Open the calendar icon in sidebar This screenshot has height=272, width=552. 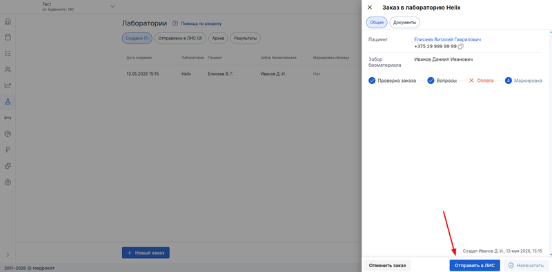8,37
